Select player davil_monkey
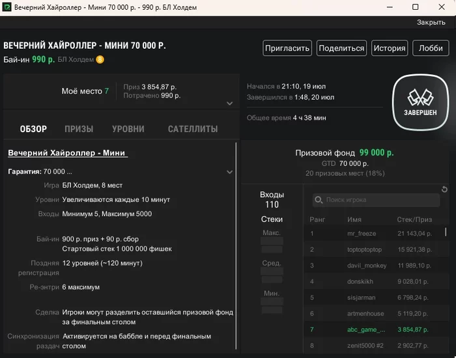This screenshot has width=456, height=358. coord(366,266)
